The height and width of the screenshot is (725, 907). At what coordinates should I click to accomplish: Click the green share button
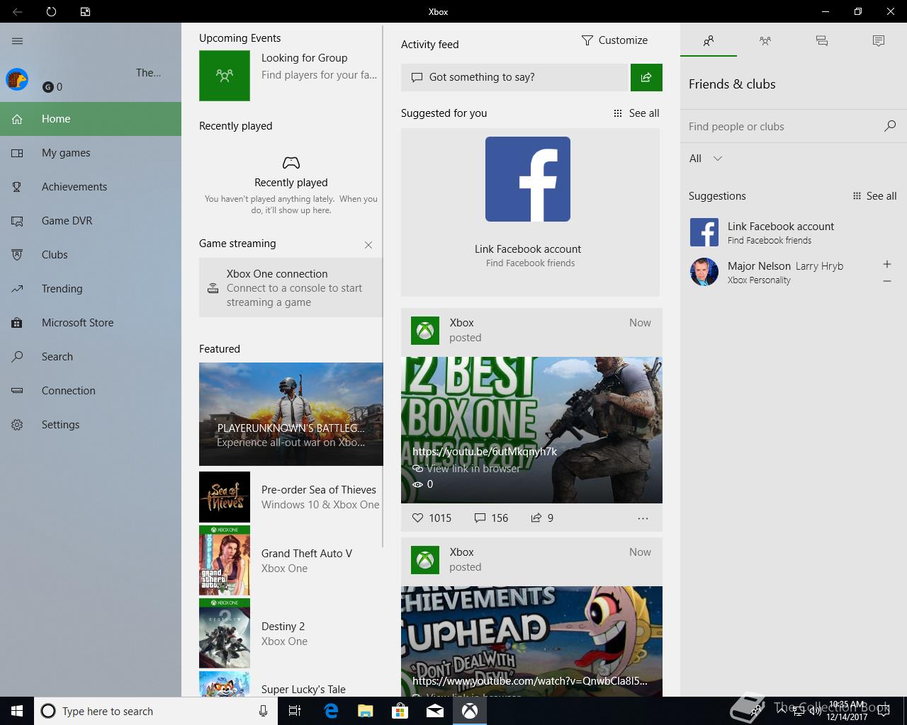coord(646,77)
